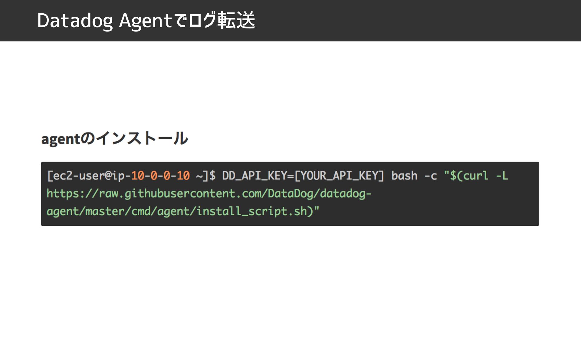This screenshot has height=363, width=581.
Task: Click "DD_API_KEY" variable name in the command
Action: point(255,176)
